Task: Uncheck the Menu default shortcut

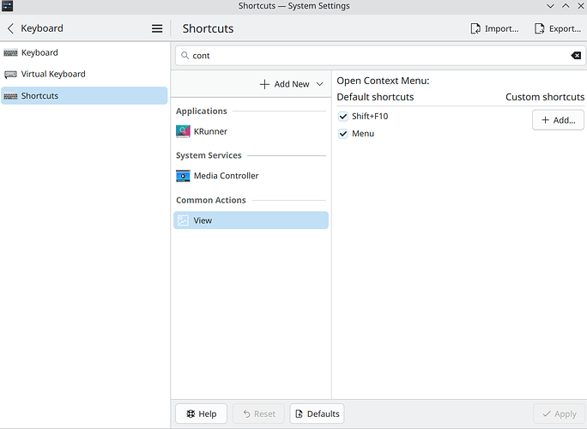Action: tap(343, 134)
